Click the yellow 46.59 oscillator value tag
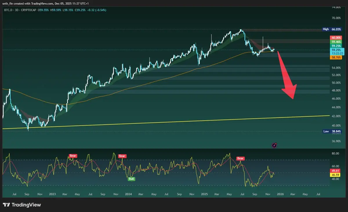The height and width of the screenshot is (212, 348). coord(335,175)
